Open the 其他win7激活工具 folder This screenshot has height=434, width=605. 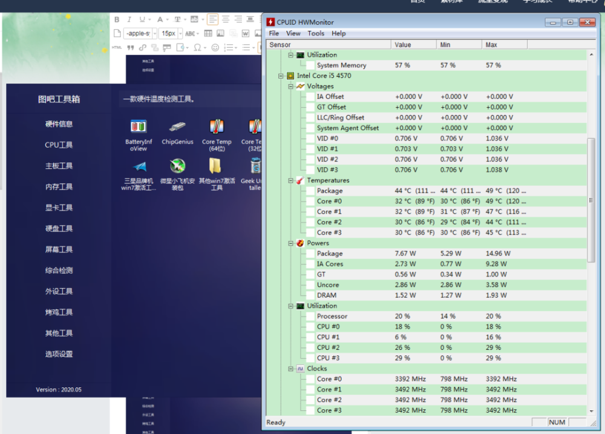(216, 166)
